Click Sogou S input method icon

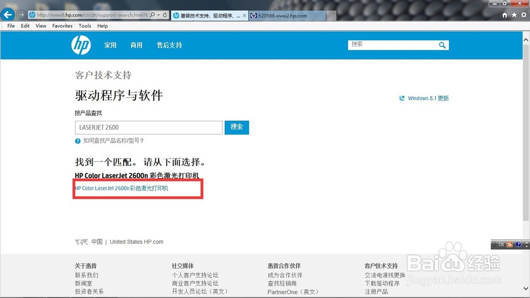coord(510,244)
